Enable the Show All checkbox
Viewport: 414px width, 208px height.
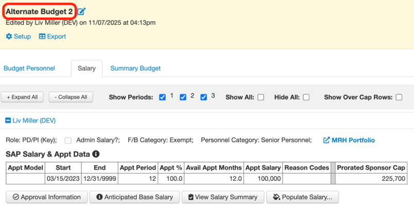(261, 97)
